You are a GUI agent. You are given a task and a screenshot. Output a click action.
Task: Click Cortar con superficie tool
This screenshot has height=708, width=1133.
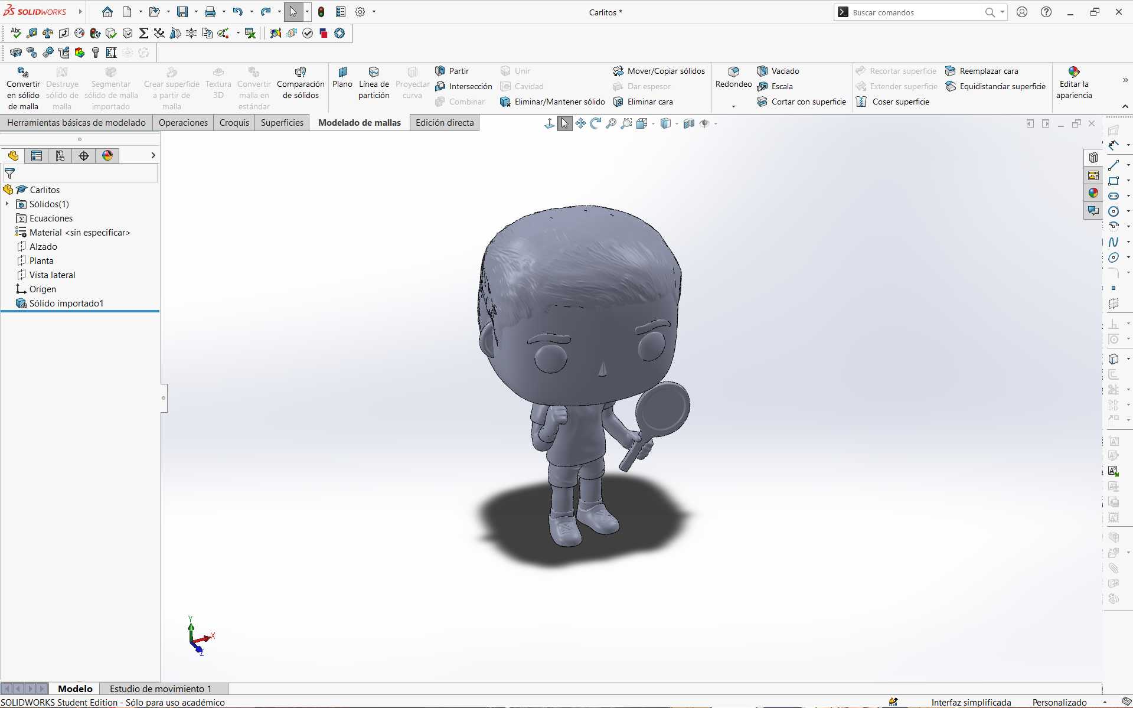click(x=802, y=102)
